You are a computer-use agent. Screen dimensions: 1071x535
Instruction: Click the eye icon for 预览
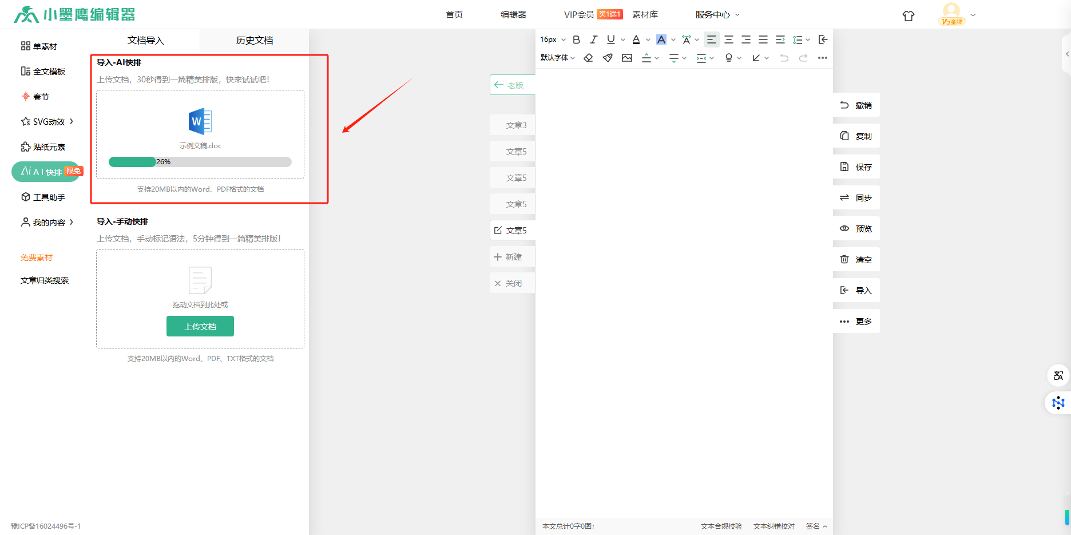click(844, 228)
